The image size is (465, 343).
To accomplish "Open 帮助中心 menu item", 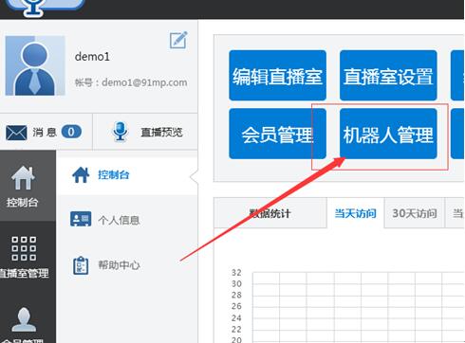I will 119,265.
